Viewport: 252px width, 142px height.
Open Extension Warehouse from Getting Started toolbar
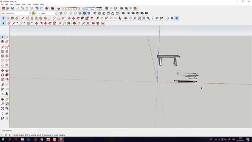[x=98, y=23]
